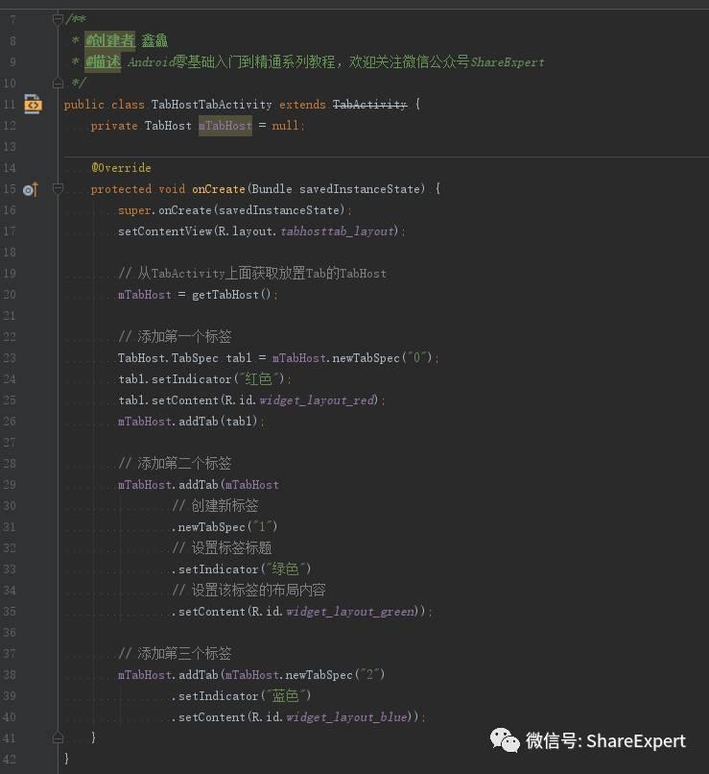Click comment 创建新标签
709x774 pixels.
(216, 506)
